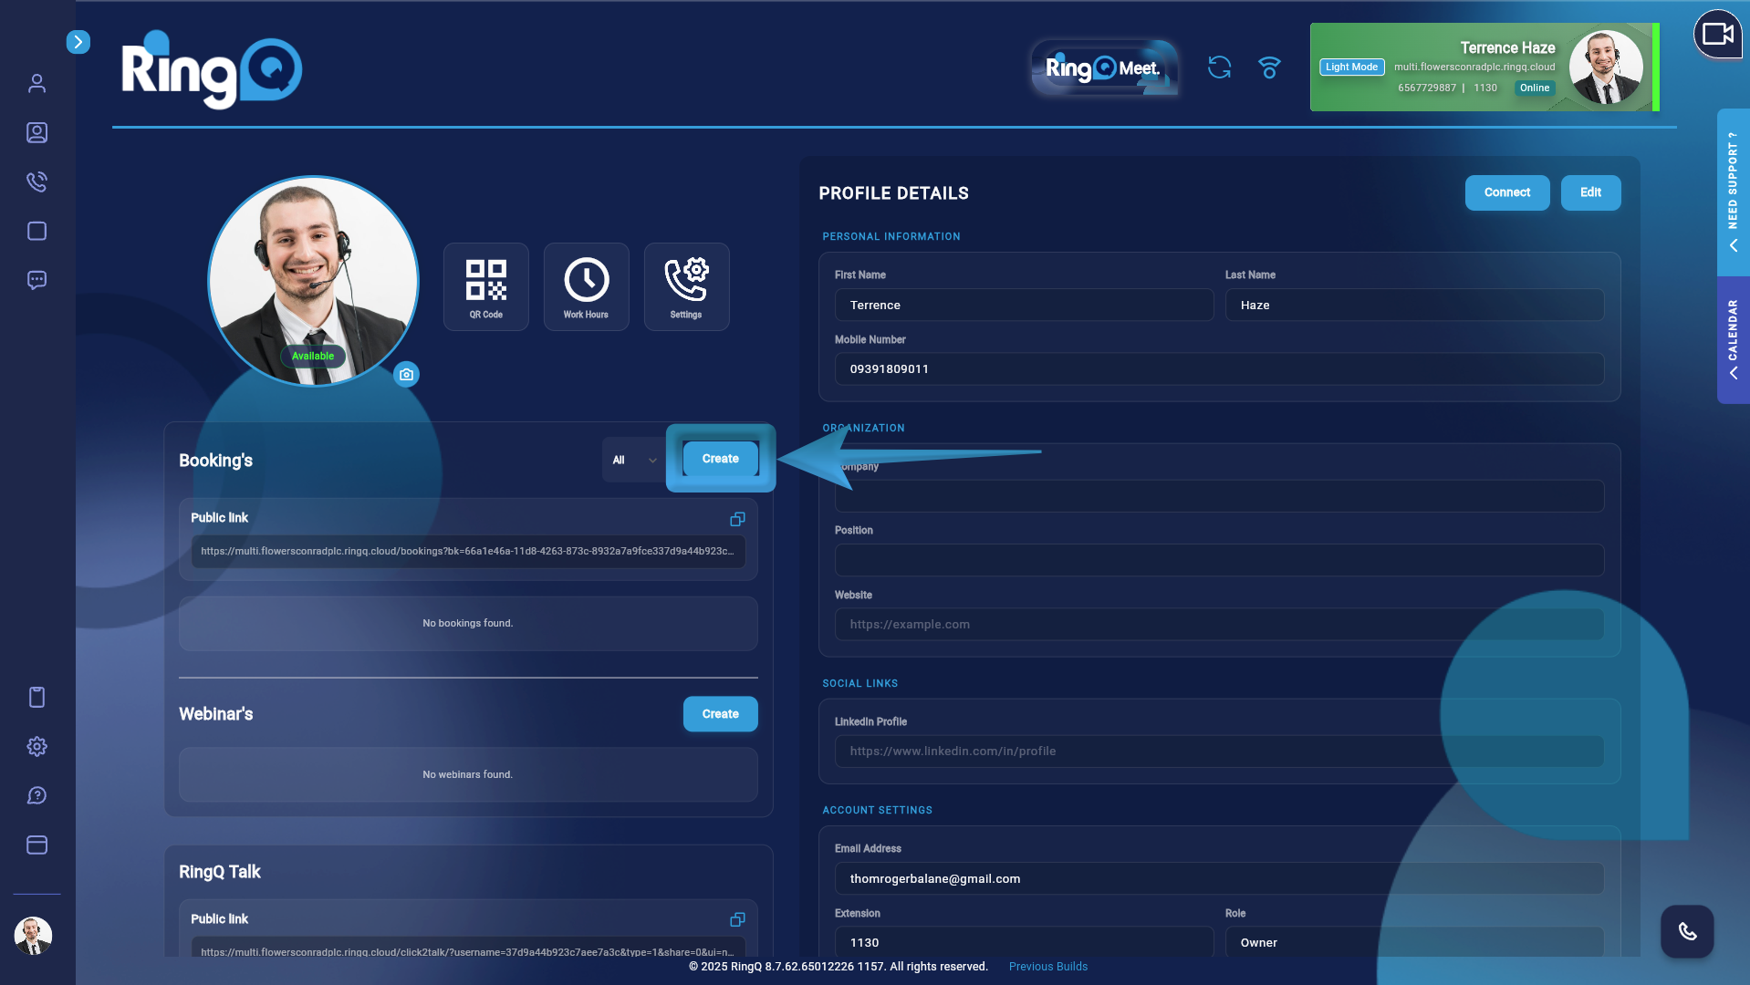1750x985 pixels.
Task: Expand the sidebar with the arrow toggle
Action: click(x=78, y=42)
